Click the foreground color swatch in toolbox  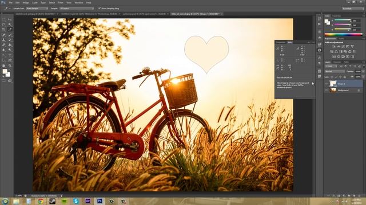click(5, 72)
